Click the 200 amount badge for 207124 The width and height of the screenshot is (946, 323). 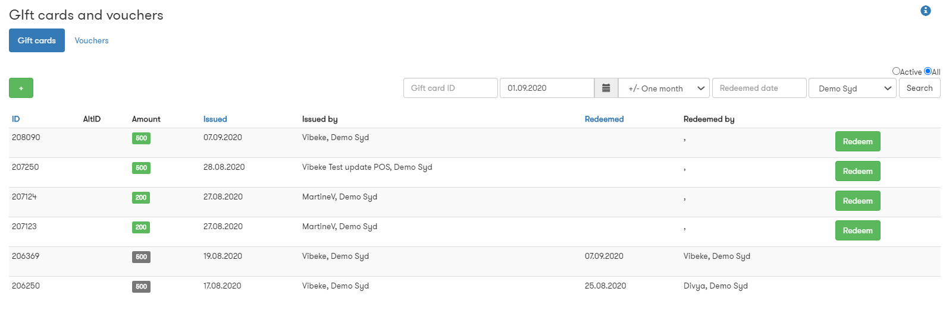141,198
